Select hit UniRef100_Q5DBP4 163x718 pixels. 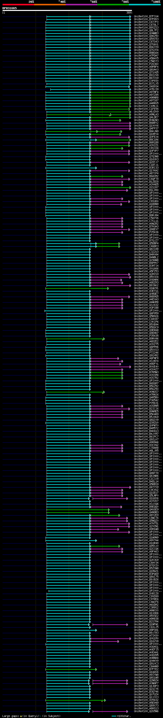146,243
